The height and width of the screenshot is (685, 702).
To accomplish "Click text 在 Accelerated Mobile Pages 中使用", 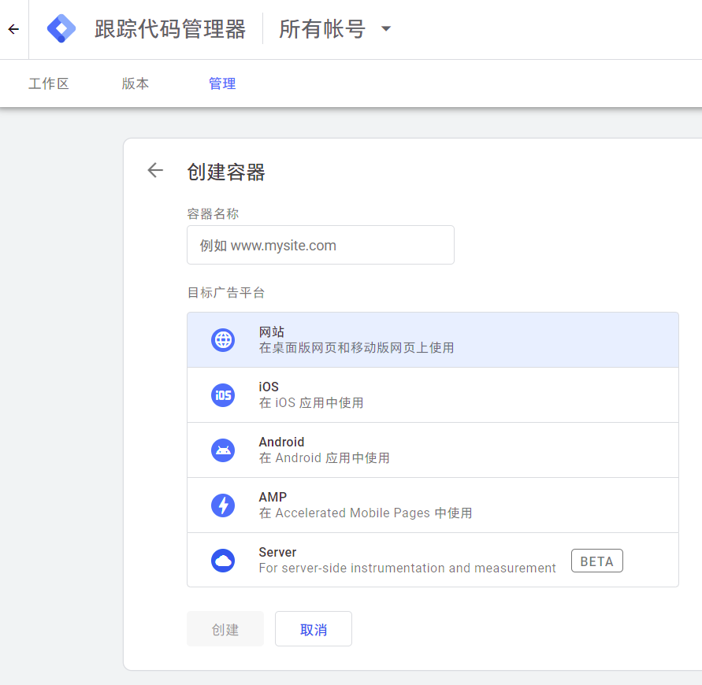I will tap(366, 513).
